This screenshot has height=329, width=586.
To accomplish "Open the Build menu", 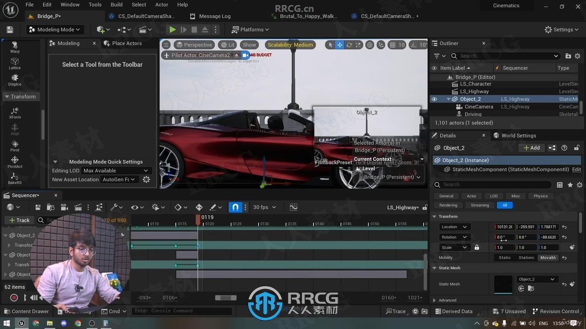I will click(117, 5).
